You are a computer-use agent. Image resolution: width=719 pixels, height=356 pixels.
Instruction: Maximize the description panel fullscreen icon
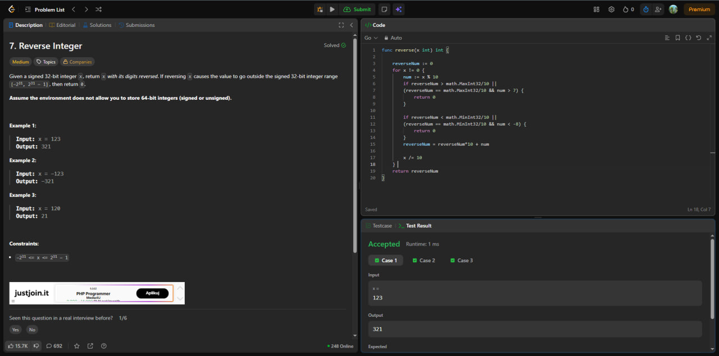pyautogui.click(x=341, y=25)
